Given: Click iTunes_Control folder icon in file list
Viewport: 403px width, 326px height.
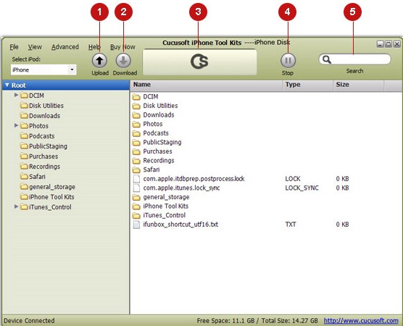Looking at the screenshot, I should point(136,216).
